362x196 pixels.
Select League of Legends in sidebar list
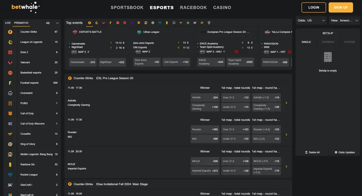(x=32, y=42)
